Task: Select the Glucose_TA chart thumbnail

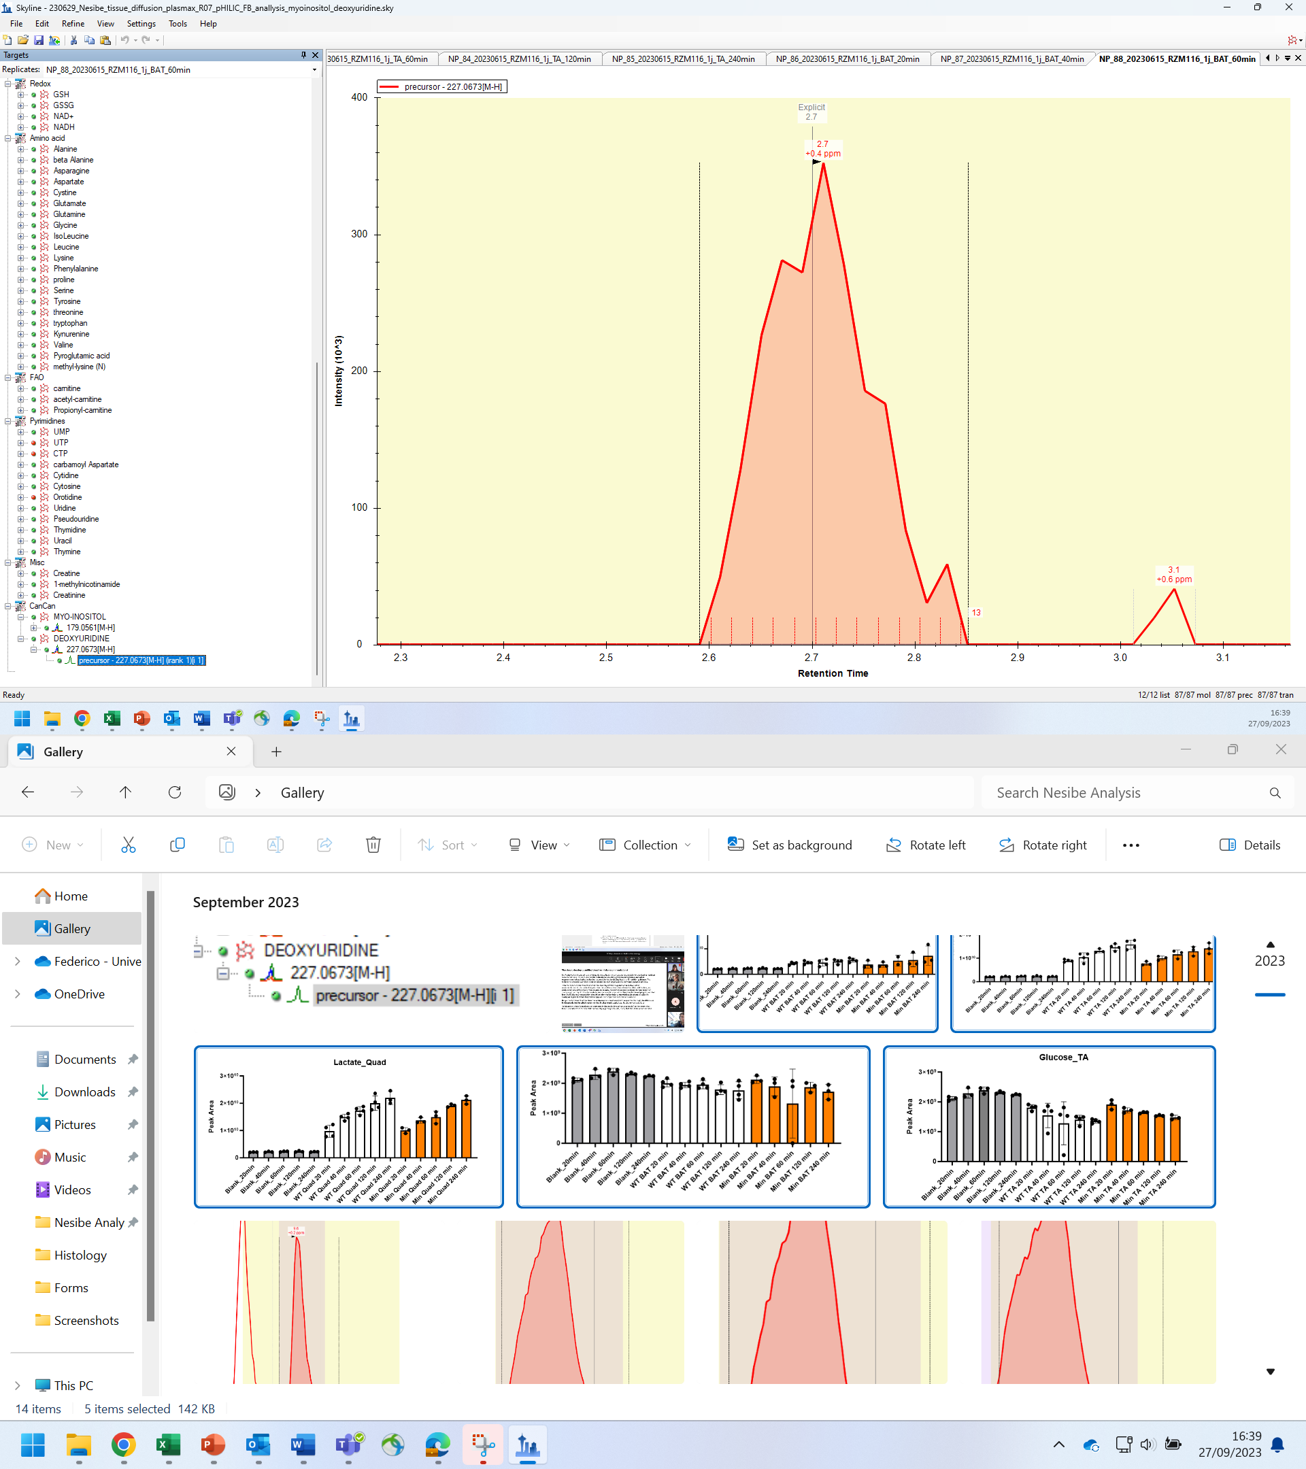Action: click(1049, 1127)
